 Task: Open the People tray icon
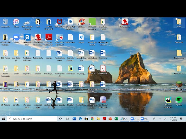(x=154, y=119)
